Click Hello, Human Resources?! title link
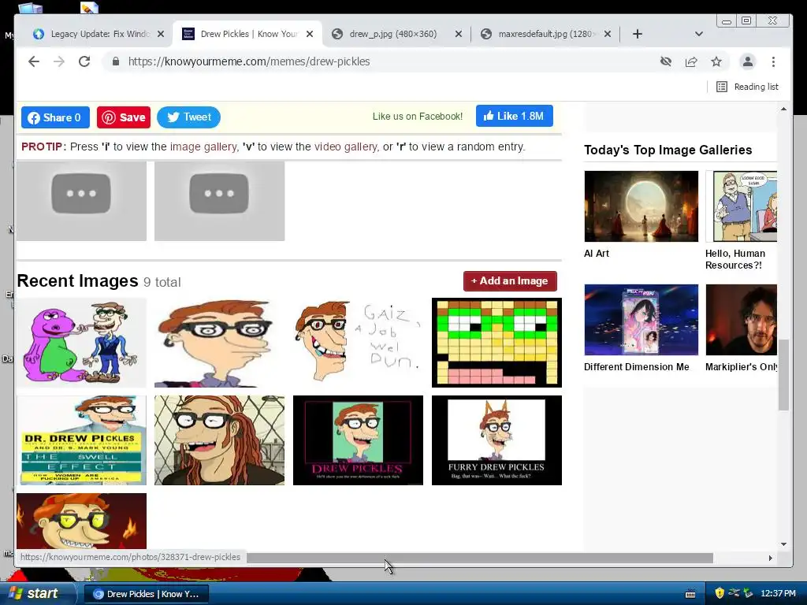The height and width of the screenshot is (605, 807). [735, 259]
